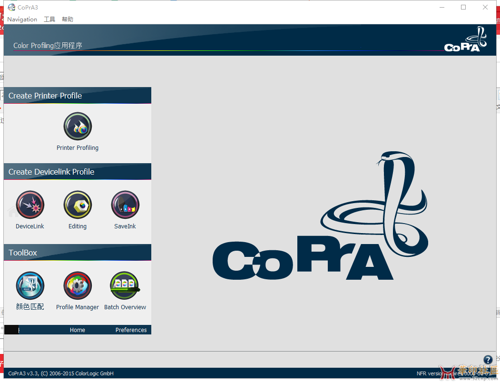The image size is (500, 382).
Task: Click the CoPrA3 title bar app icon
Action: coord(11,7)
